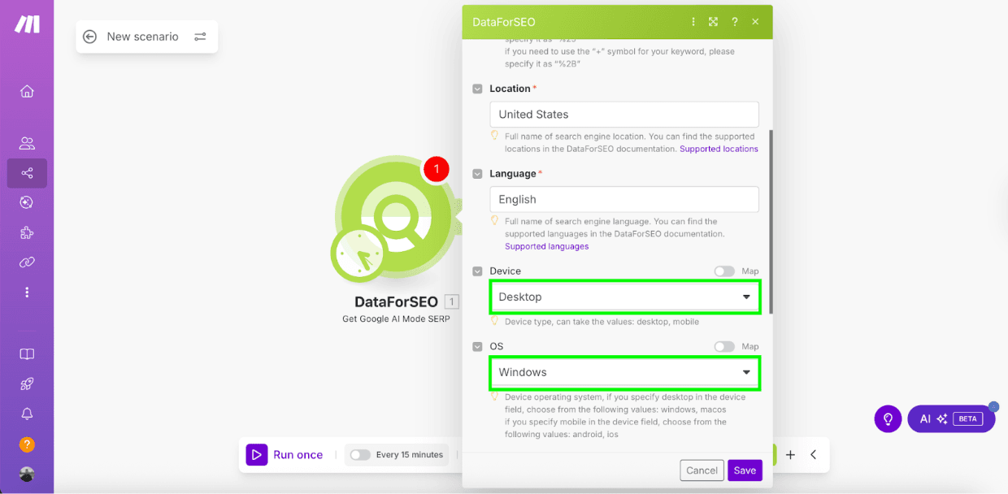Toggle Map mode for the OS field
Screen dimensions: 1008x494
pyautogui.click(x=724, y=346)
